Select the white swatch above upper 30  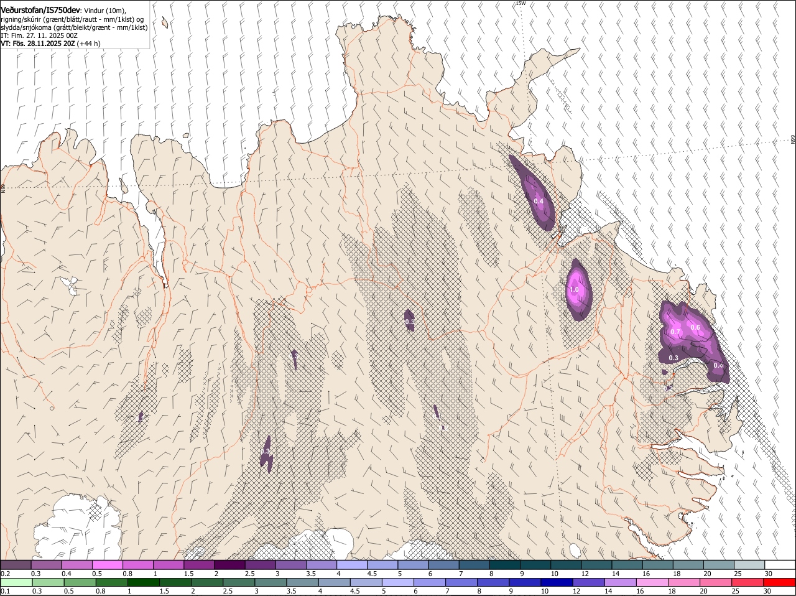point(780,565)
